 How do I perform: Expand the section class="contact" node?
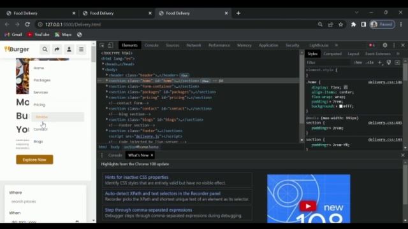[x=106, y=109]
